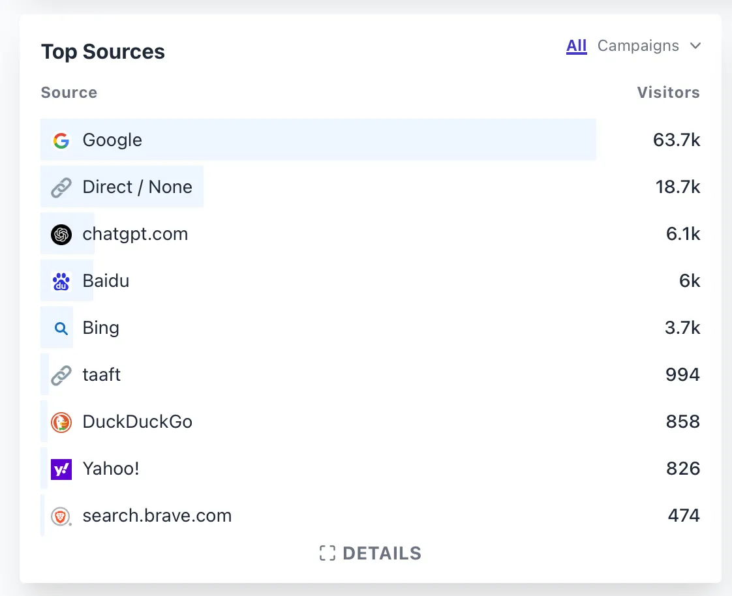Click the 474 visitors value
This screenshot has width=732, height=596.
tap(684, 516)
